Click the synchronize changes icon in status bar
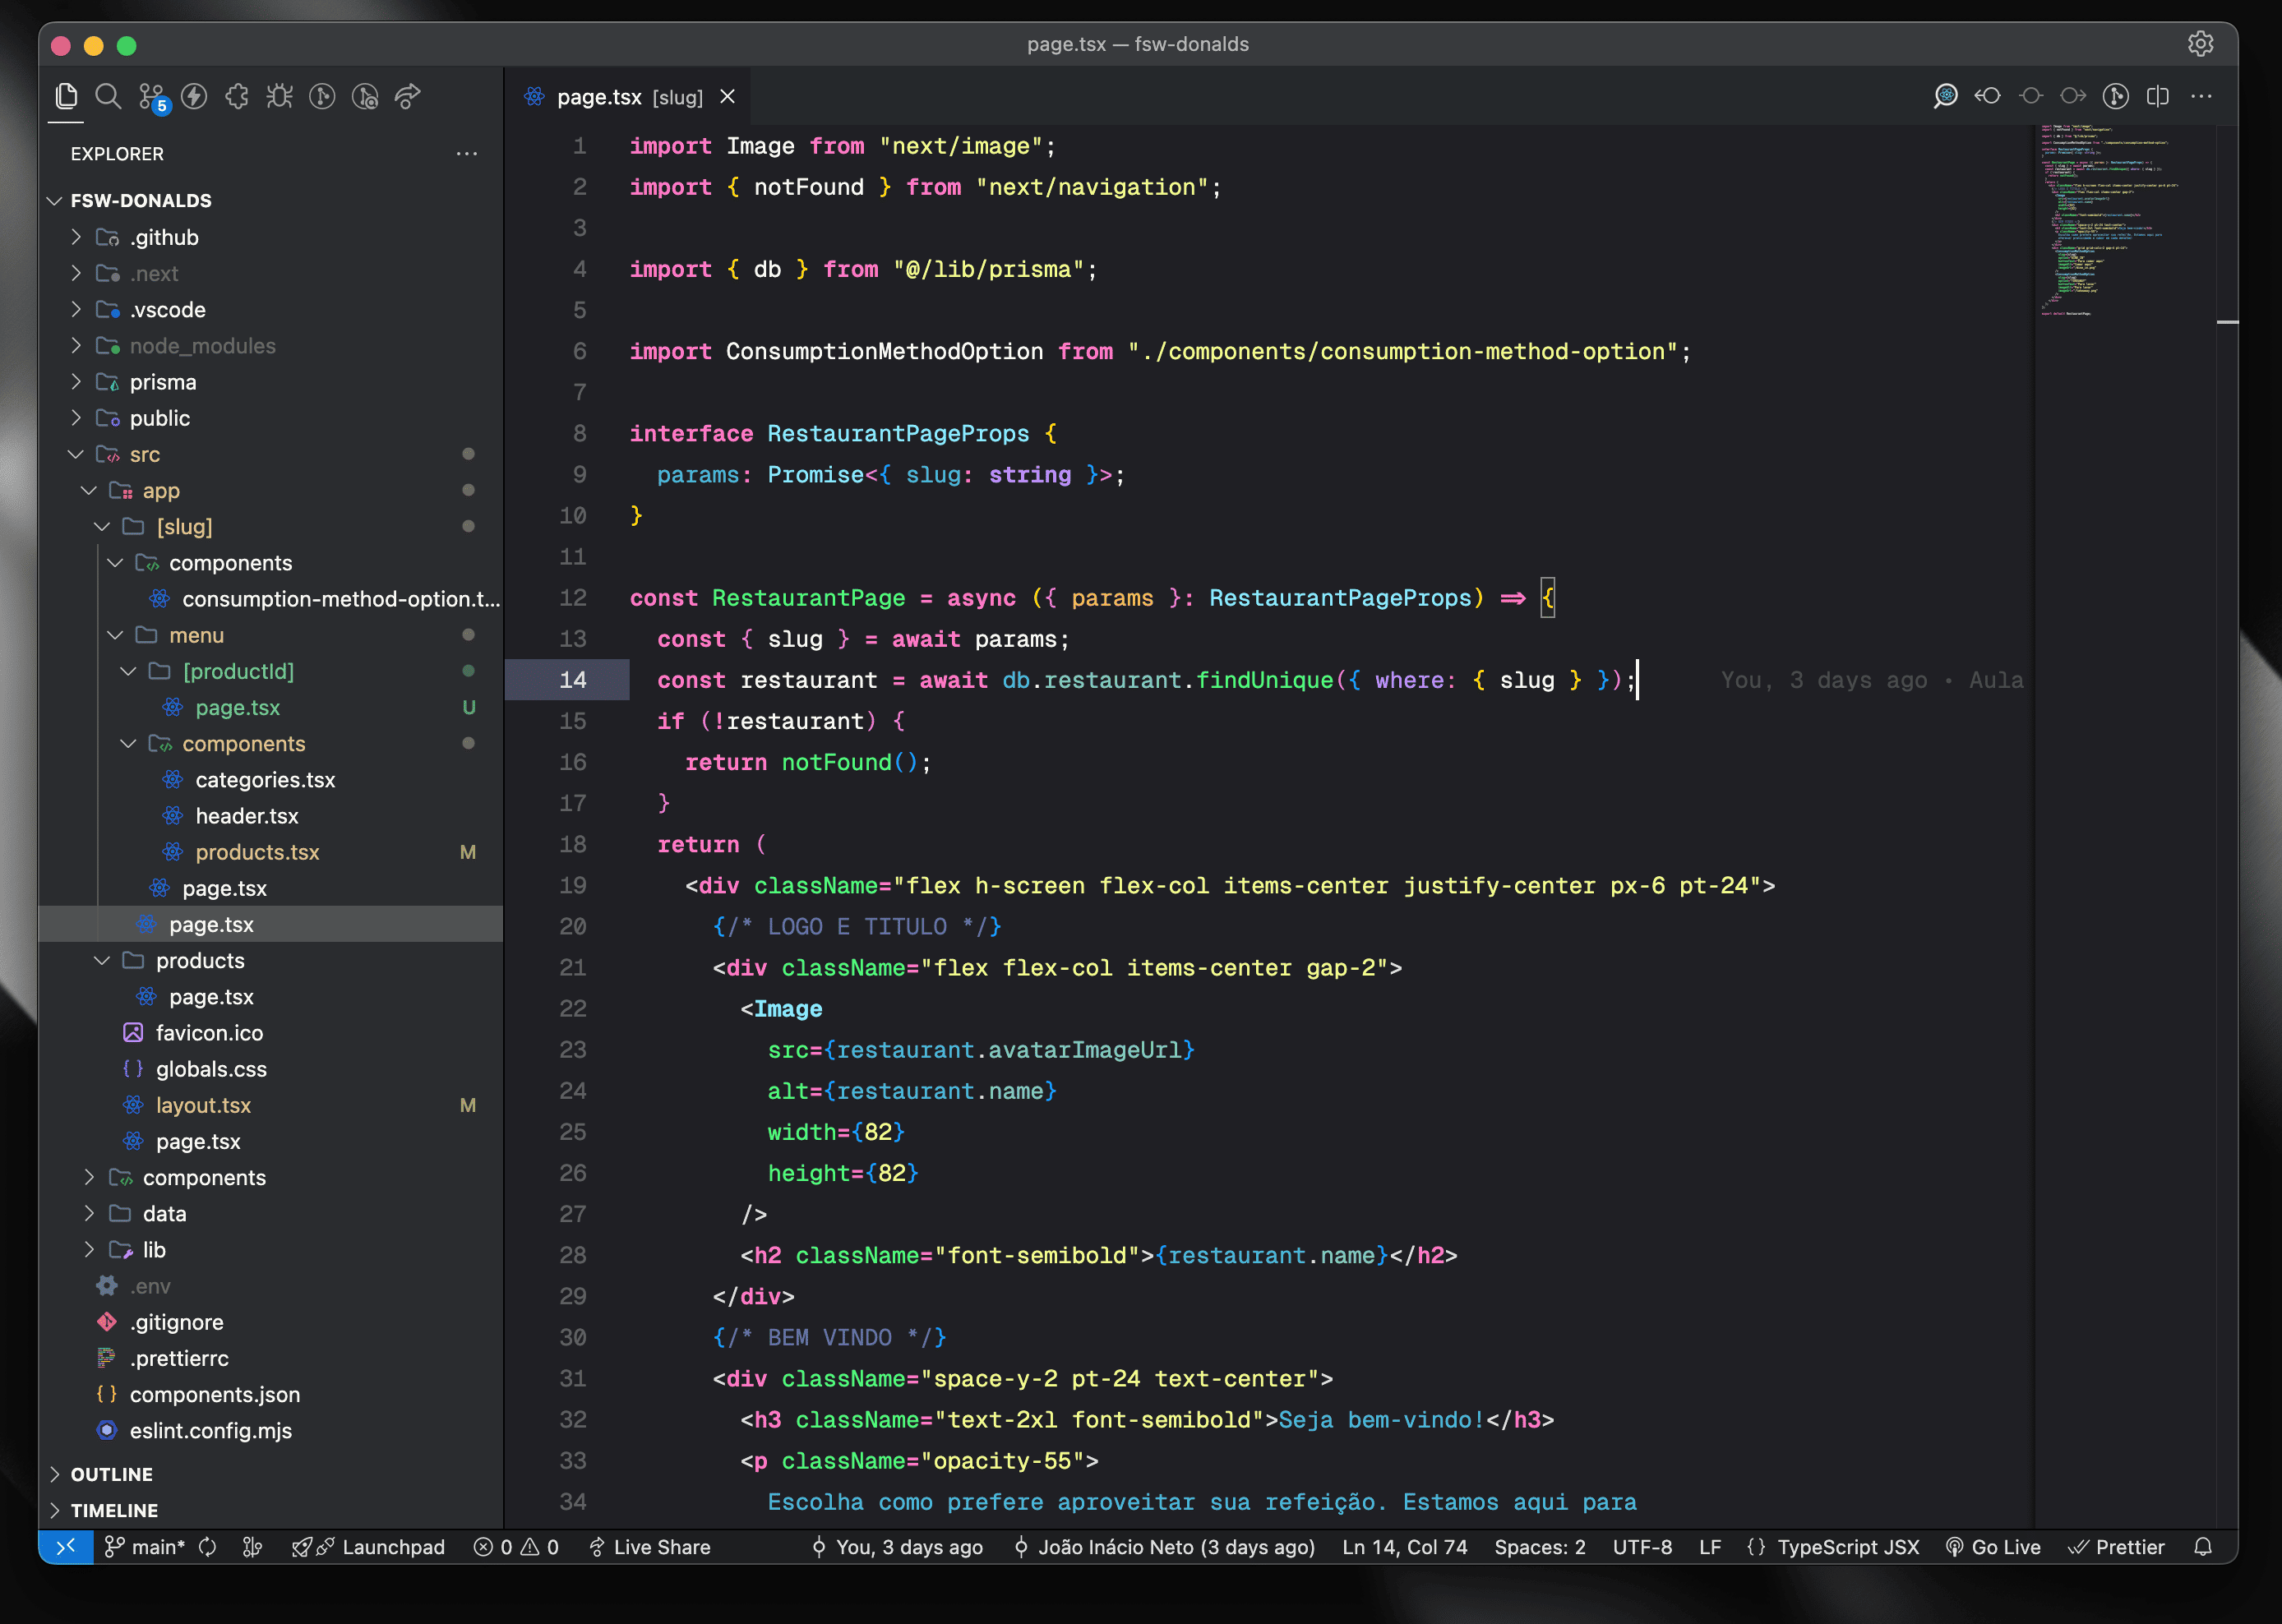Image resolution: width=2282 pixels, height=1624 pixels. pos(208,1547)
